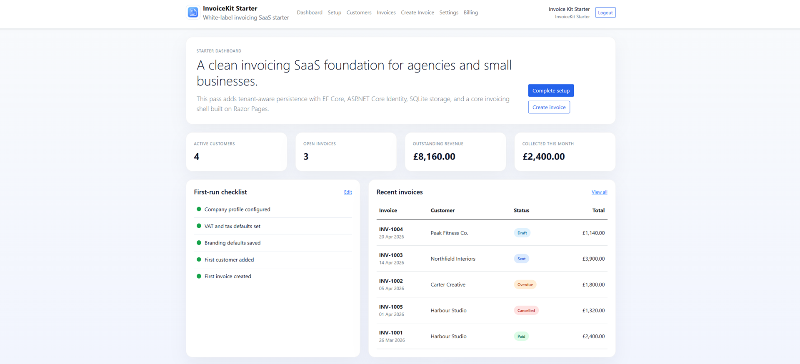This screenshot has width=800, height=364.
Task: Open the Billing page
Action: click(471, 12)
